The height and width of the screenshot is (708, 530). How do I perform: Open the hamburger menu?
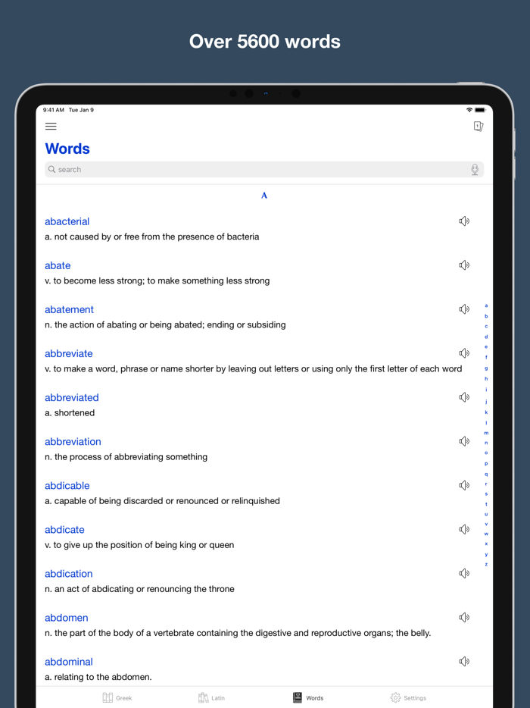[51, 127]
